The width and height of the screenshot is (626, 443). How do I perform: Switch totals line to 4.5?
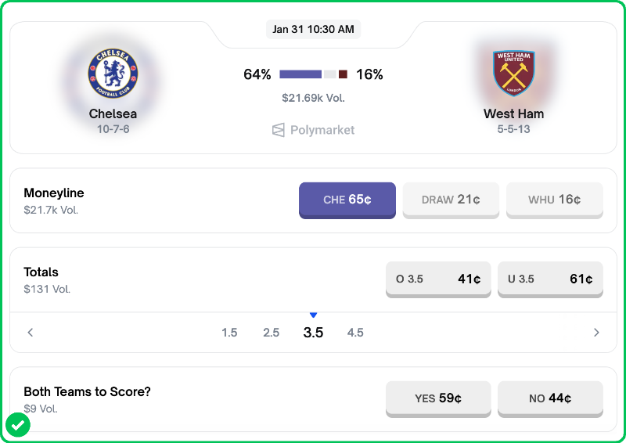355,333
